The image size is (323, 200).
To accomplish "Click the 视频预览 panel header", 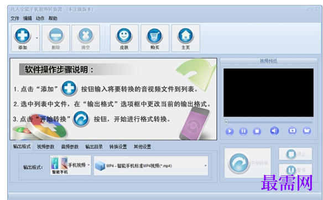I will click(269, 61).
